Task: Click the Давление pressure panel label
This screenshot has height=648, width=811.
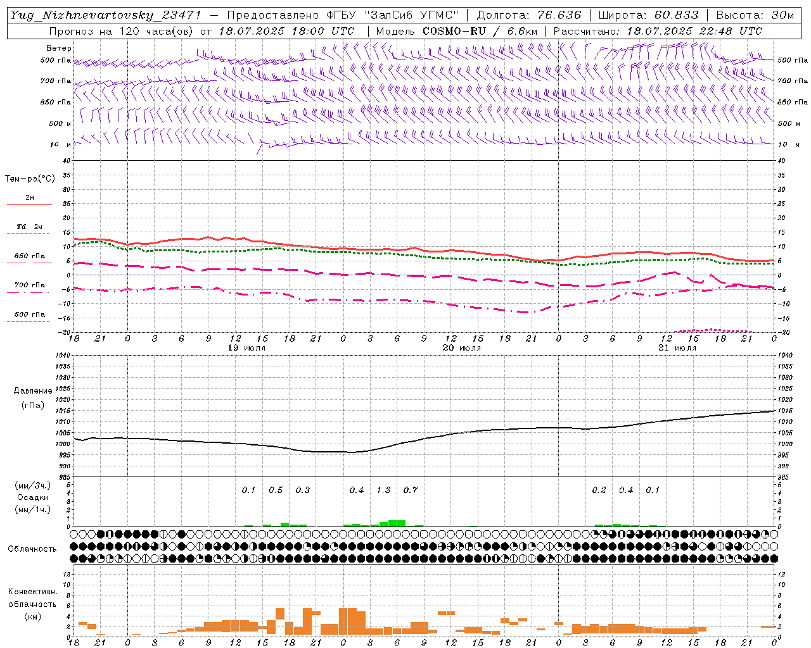Action: click(33, 391)
